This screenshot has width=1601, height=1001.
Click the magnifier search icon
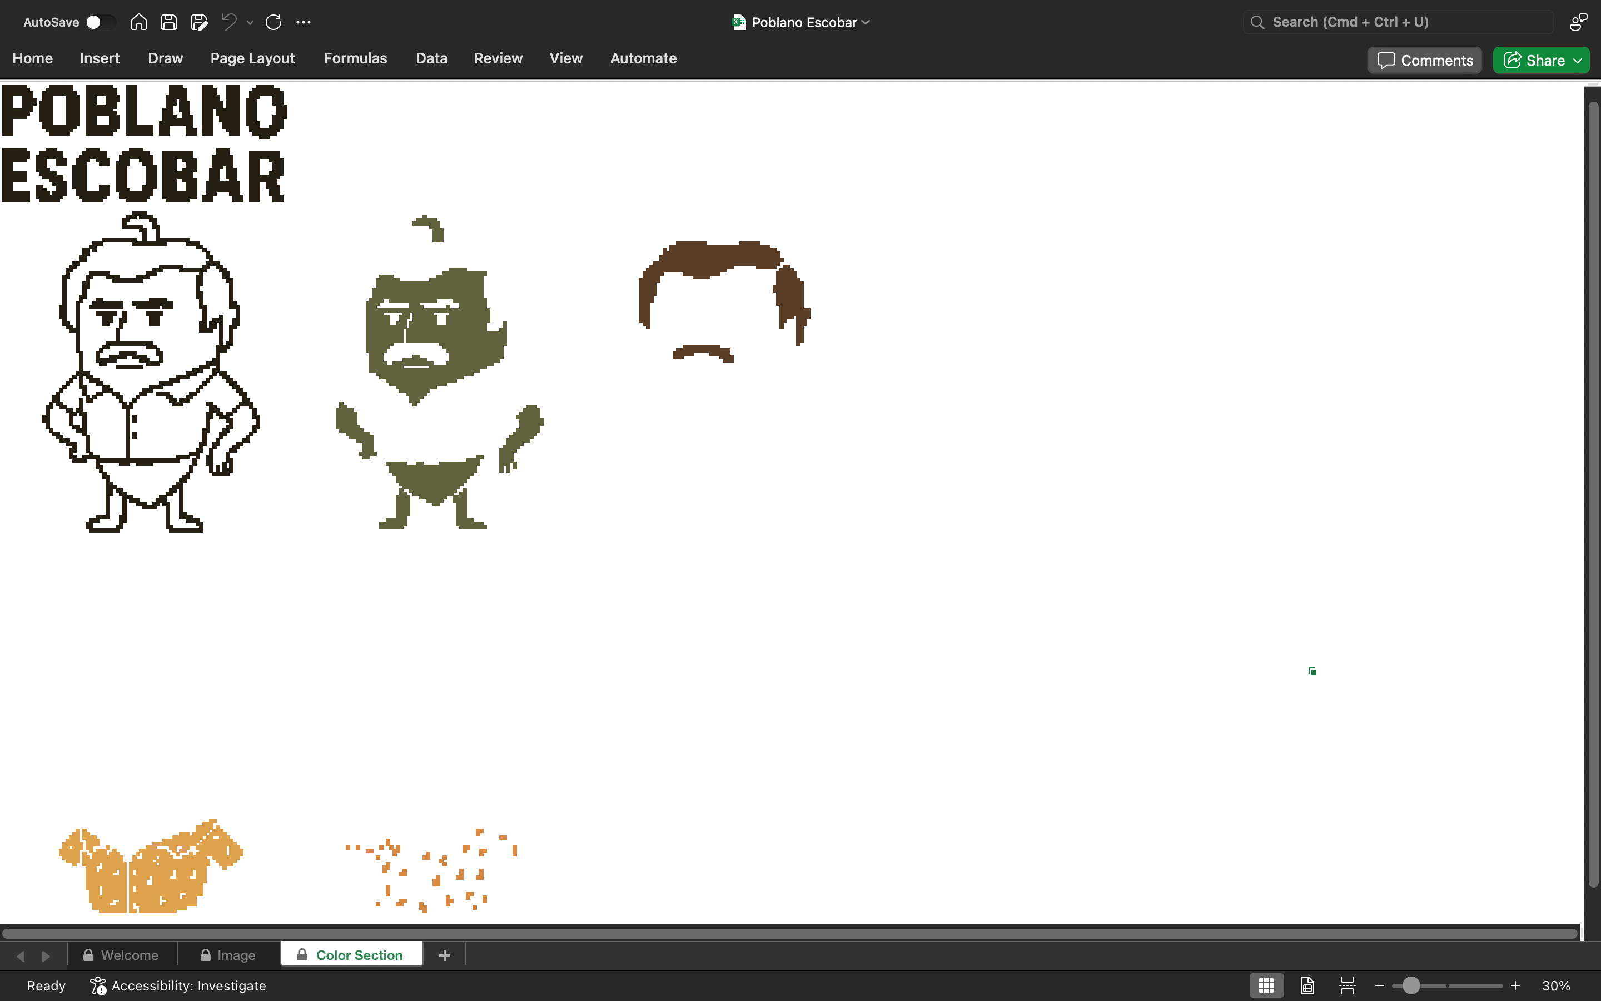click(1257, 22)
